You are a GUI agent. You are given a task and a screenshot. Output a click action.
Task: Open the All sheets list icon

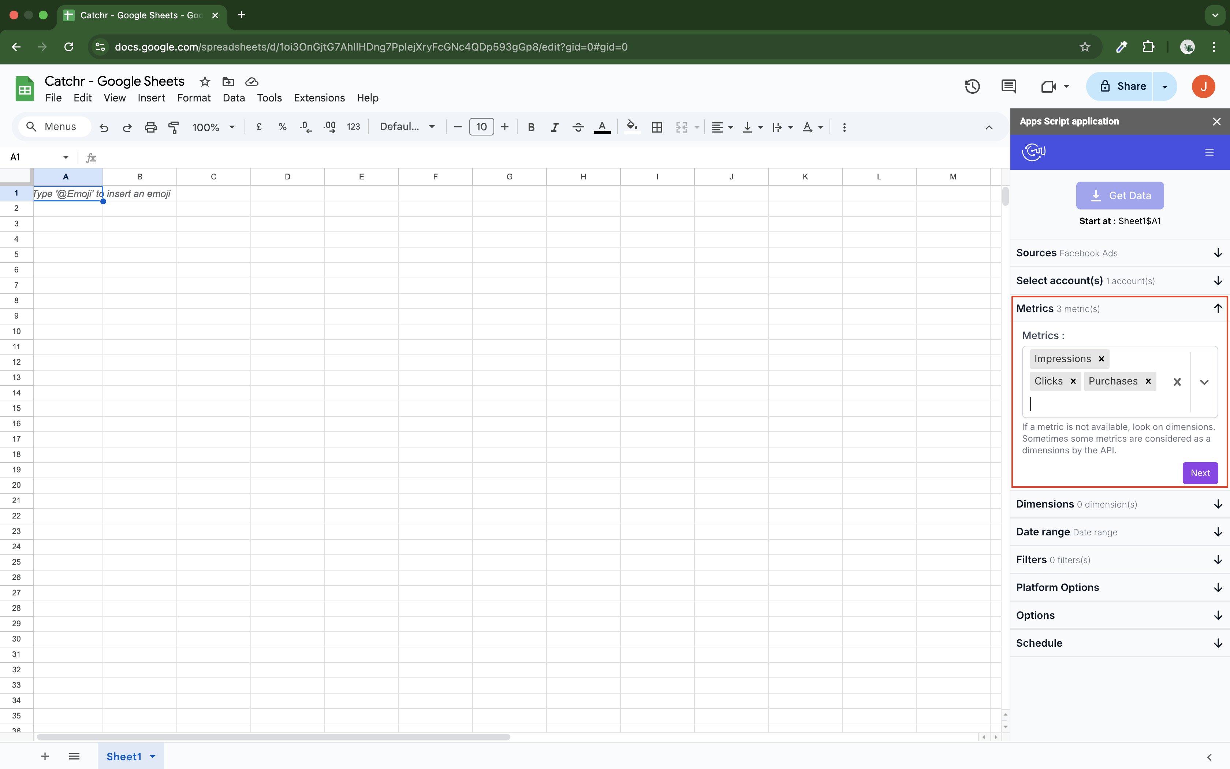click(74, 756)
